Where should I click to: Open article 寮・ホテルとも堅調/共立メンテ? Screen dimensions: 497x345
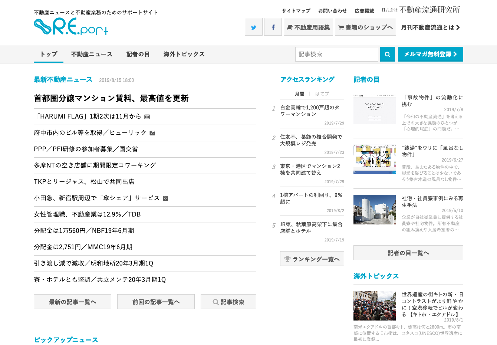100,280
